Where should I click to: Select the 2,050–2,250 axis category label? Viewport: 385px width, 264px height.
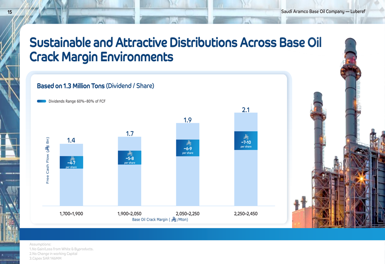coord(187,214)
